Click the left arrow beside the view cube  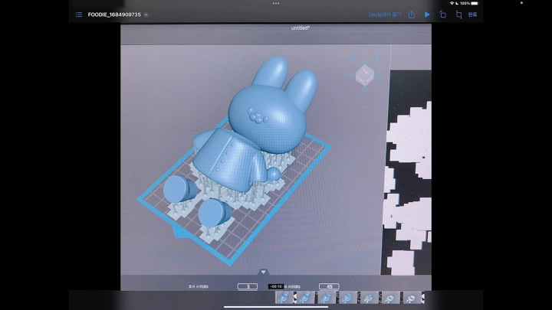point(350,75)
